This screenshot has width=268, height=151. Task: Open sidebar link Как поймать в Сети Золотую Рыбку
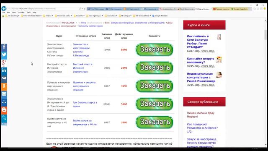198,42
